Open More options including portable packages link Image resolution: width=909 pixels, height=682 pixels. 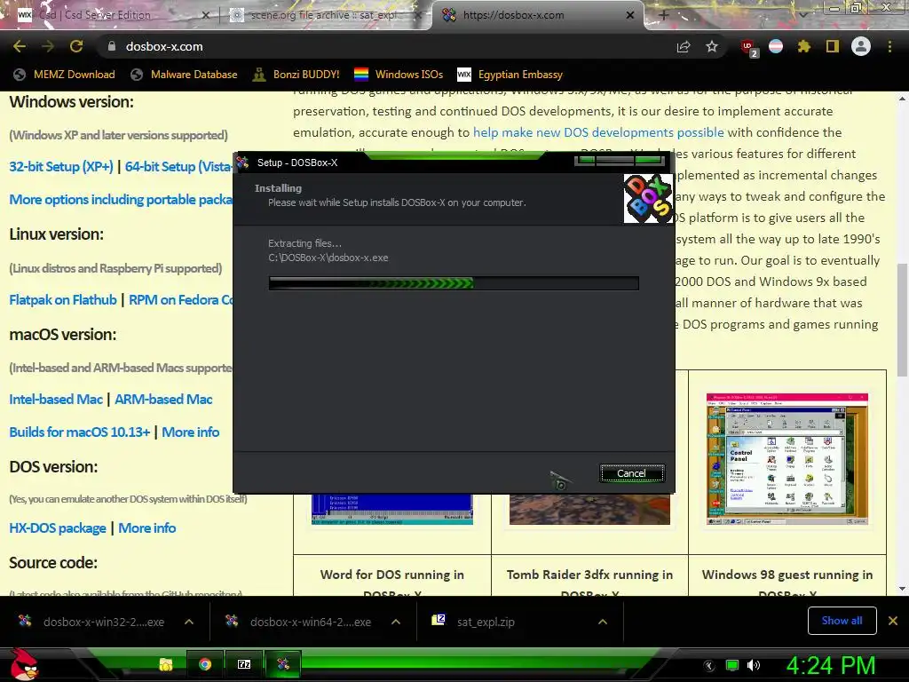pos(121,200)
